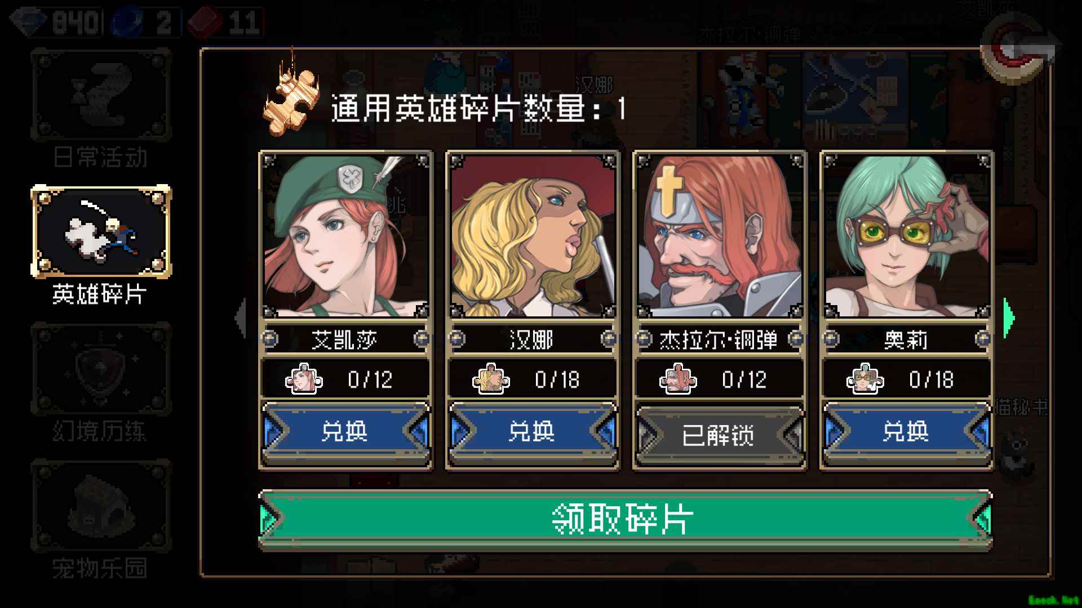Image resolution: width=1082 pixels, height=608 pixels.
Task: Click 已解锁 button under 杰拉尔·钢弹
Action: tap(720, 435)
